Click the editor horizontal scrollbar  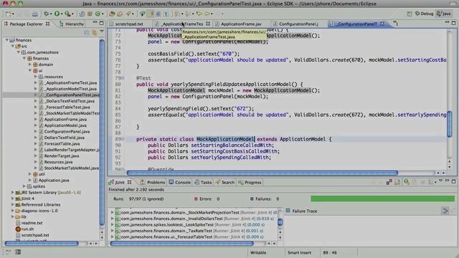tap(262, 173)
